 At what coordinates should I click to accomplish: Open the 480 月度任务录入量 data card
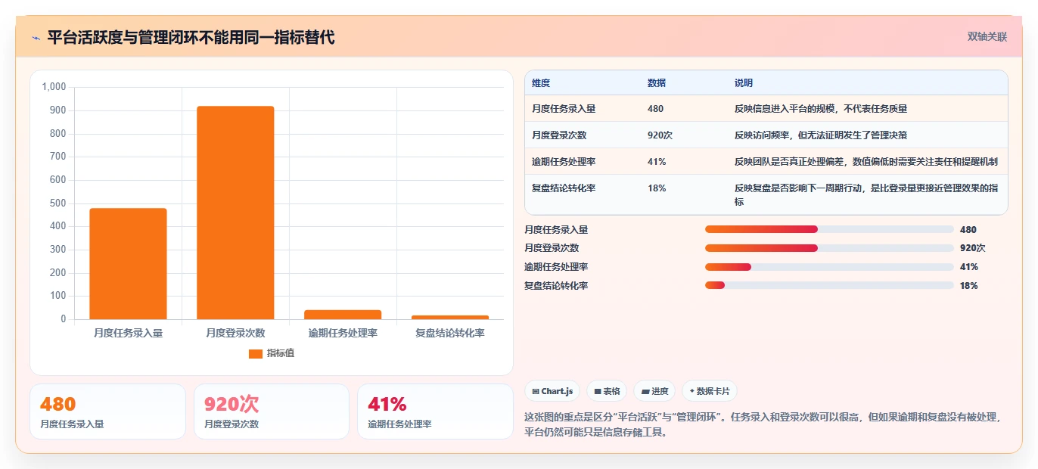coord(107,412)
